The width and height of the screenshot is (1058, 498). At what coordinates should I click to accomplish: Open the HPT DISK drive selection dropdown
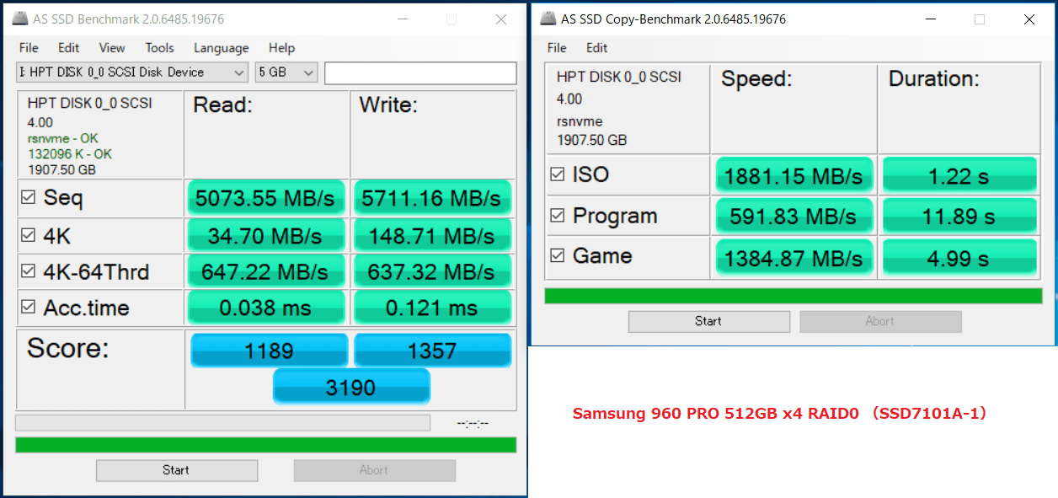click(132, 72)
